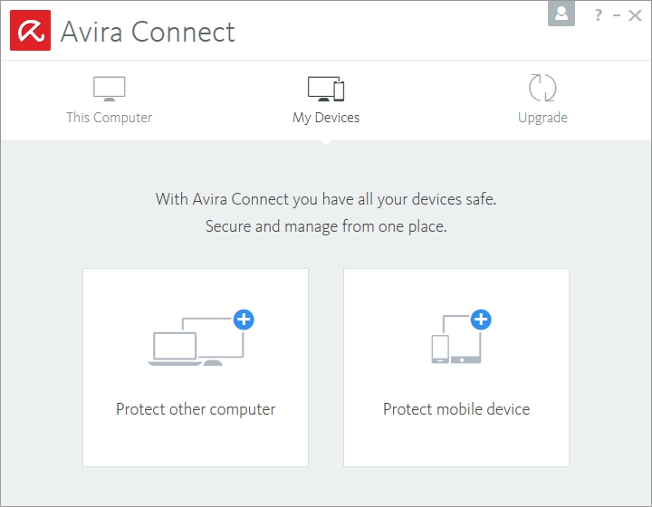Choose Protect mobile device

click(x=456, y=409)
